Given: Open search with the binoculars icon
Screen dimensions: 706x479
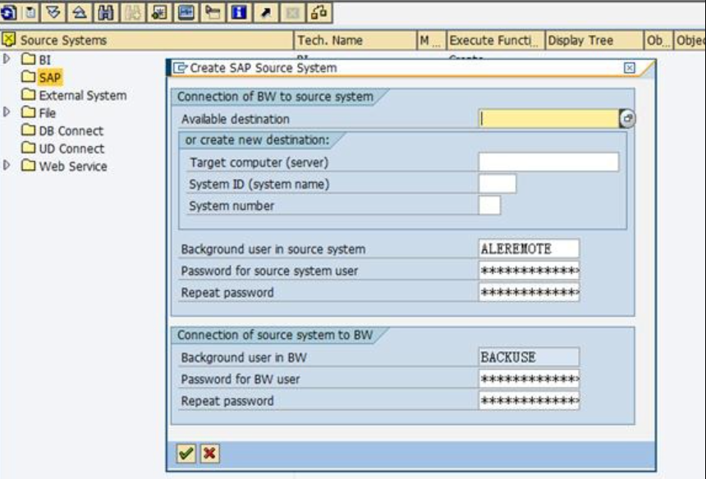Looking at the screenshot, I should [x=106, y=12].
